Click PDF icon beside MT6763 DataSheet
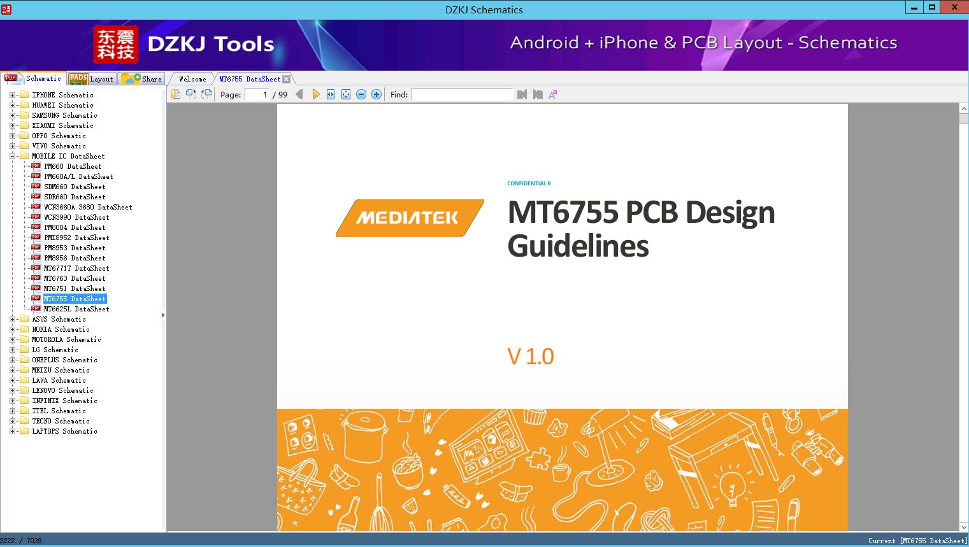Screen dimensions: 969x547 36,278
